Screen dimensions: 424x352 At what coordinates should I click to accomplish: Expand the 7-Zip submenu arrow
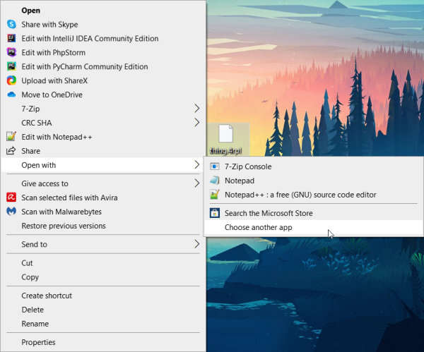click(197, 109)
